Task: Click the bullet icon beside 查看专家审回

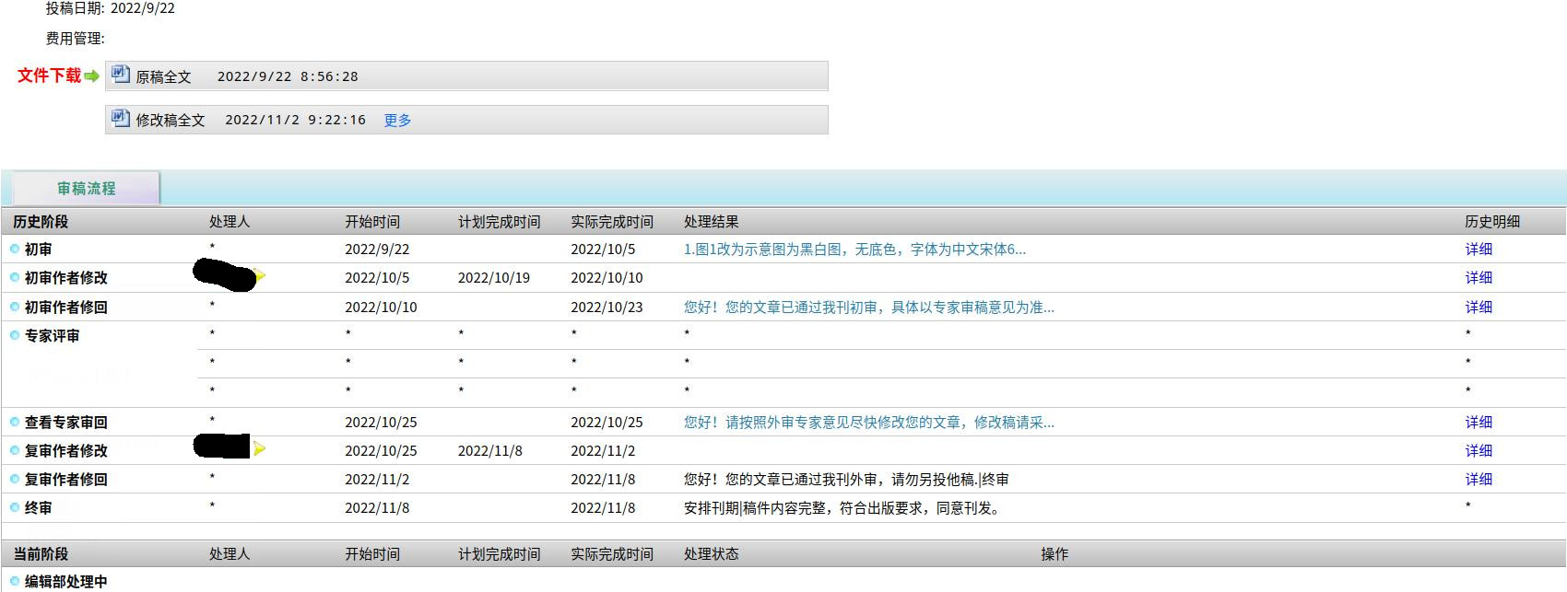Action: coord(15,422)
